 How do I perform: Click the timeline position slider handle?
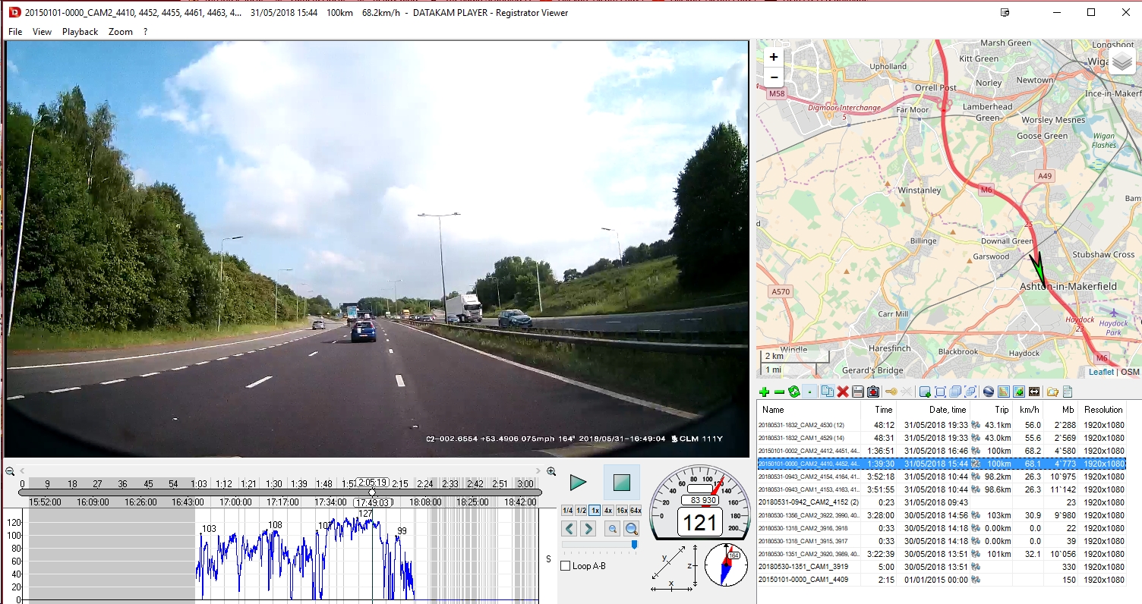pyautogui.click(x=372, y=492)
